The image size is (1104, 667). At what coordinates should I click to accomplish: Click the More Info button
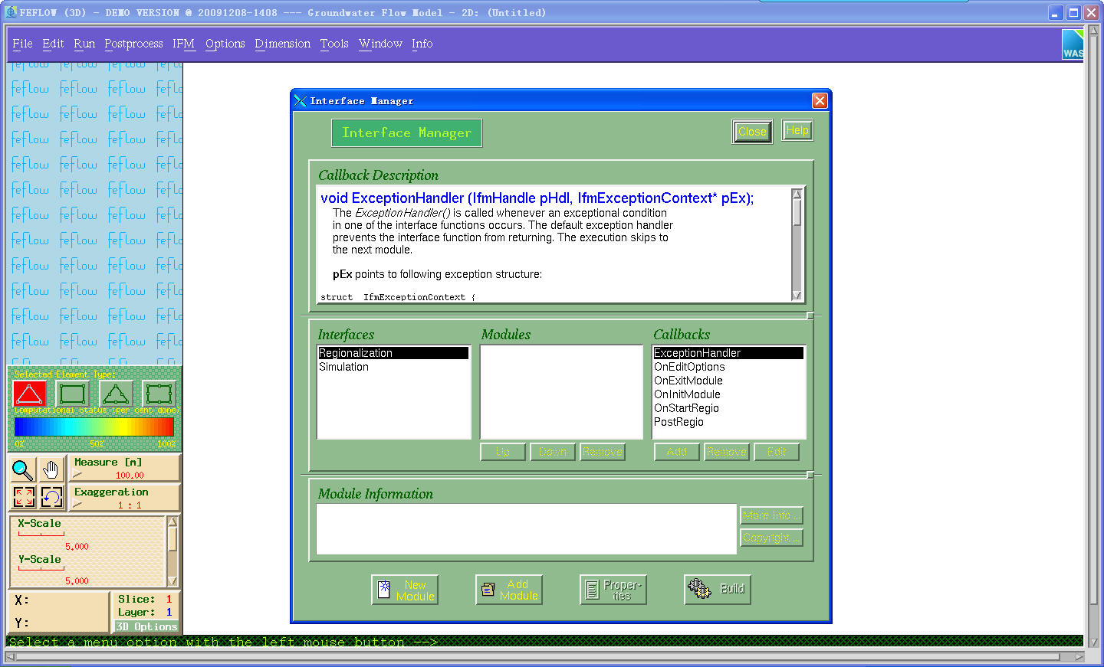771,515
